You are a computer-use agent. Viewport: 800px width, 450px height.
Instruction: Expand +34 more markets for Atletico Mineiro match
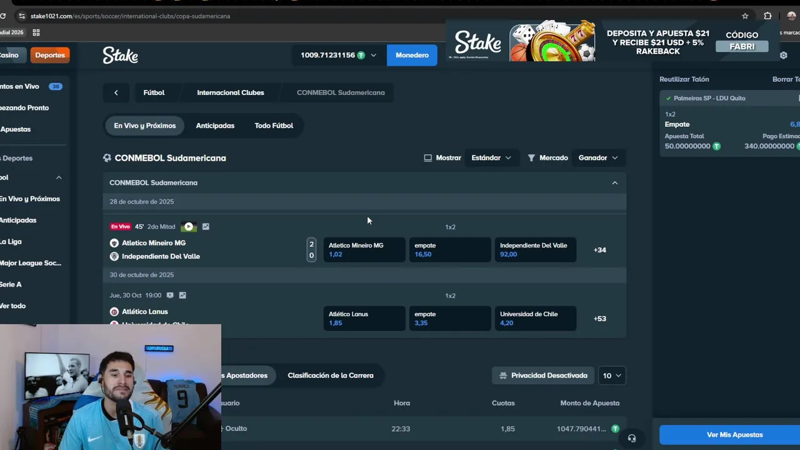click(x=600, y=250)
